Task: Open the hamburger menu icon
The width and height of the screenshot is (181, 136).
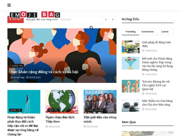Action: 9,5
